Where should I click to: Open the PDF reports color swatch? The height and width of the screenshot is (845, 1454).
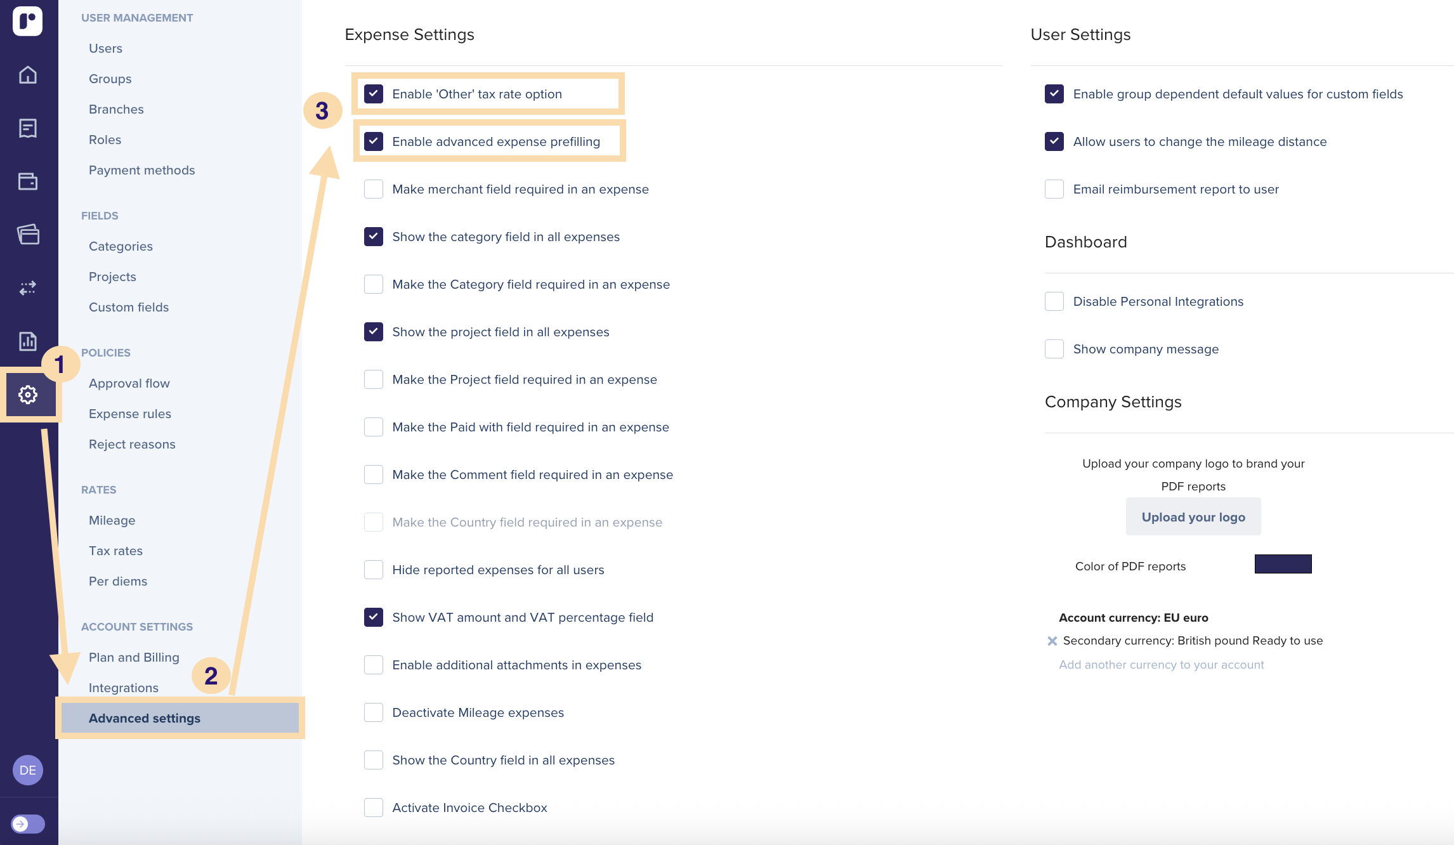[x=1283, y=564]
